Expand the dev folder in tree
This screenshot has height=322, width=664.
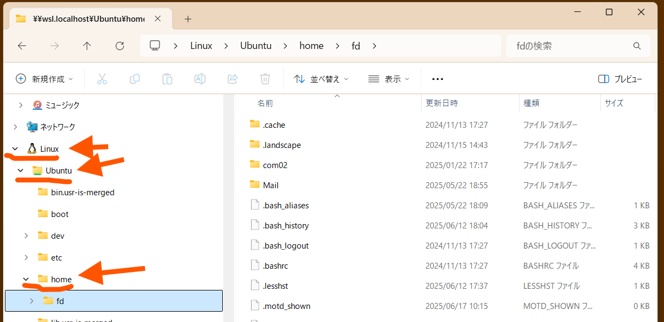pyautogui.click(x=26, y=236)
